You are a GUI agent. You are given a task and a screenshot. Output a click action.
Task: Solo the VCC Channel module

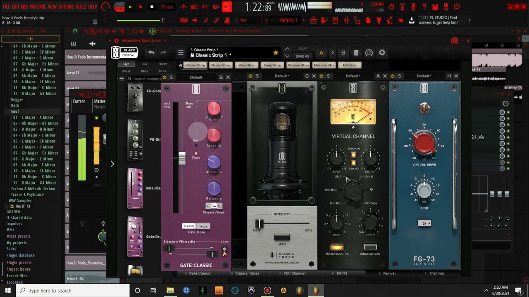click(329, 76)
